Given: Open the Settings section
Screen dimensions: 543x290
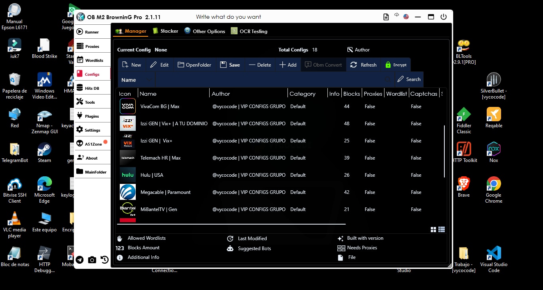Looking at the screenshot, I should [92, 130].
